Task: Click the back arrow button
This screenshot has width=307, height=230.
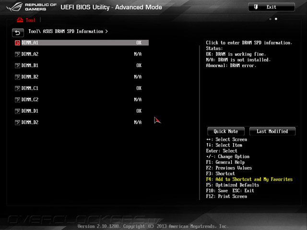Action: click(x=18, y=33)
